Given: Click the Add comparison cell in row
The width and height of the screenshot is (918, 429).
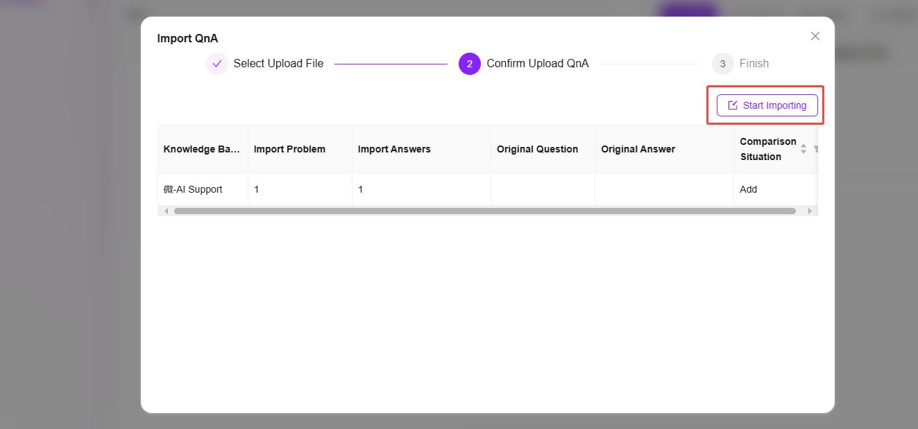Looking at the screenshot, I should (x=748, y=189).
